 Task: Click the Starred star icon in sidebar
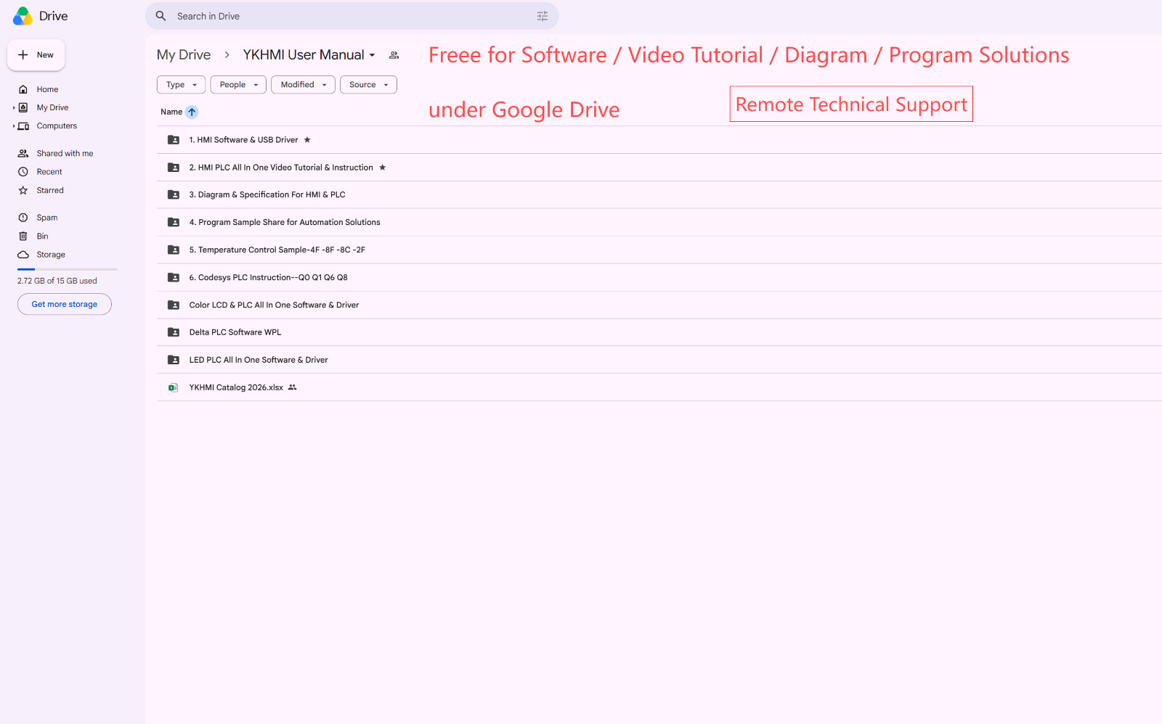[23, 191]
